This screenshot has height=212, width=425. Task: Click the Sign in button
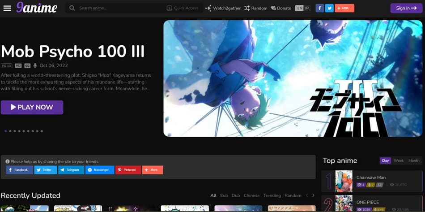(x=406, y=8)
